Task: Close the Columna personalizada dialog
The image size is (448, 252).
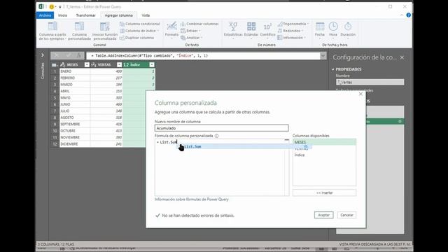Action: (360, 94)
